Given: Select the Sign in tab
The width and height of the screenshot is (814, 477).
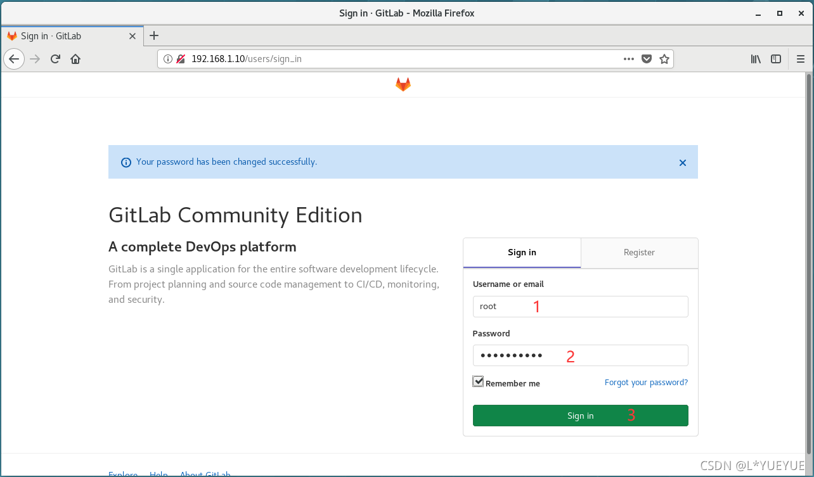Looking at the screenshot, I should pos(522,252).
